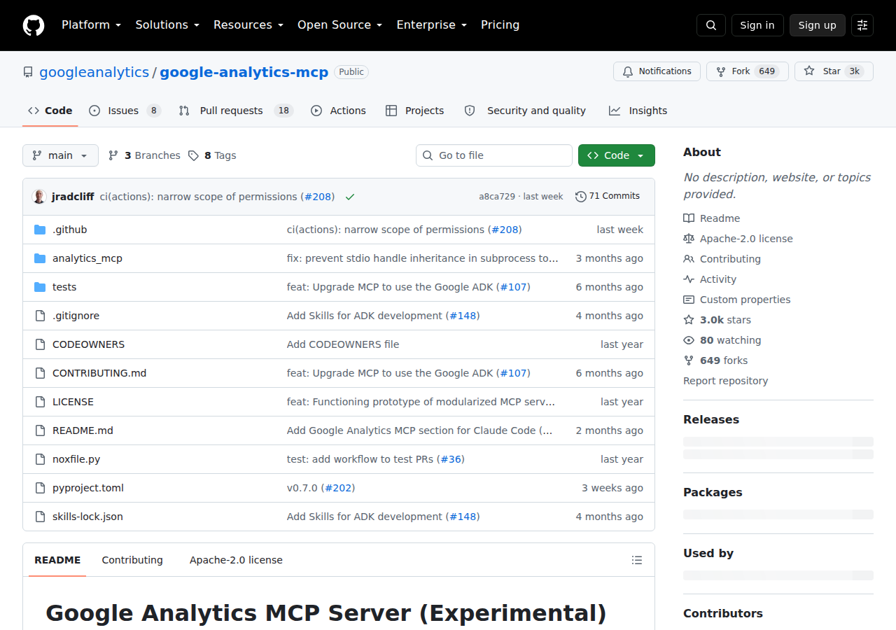Expand the Open Source menu
This screenshot has height=630, width=896.
coord(340,25)
